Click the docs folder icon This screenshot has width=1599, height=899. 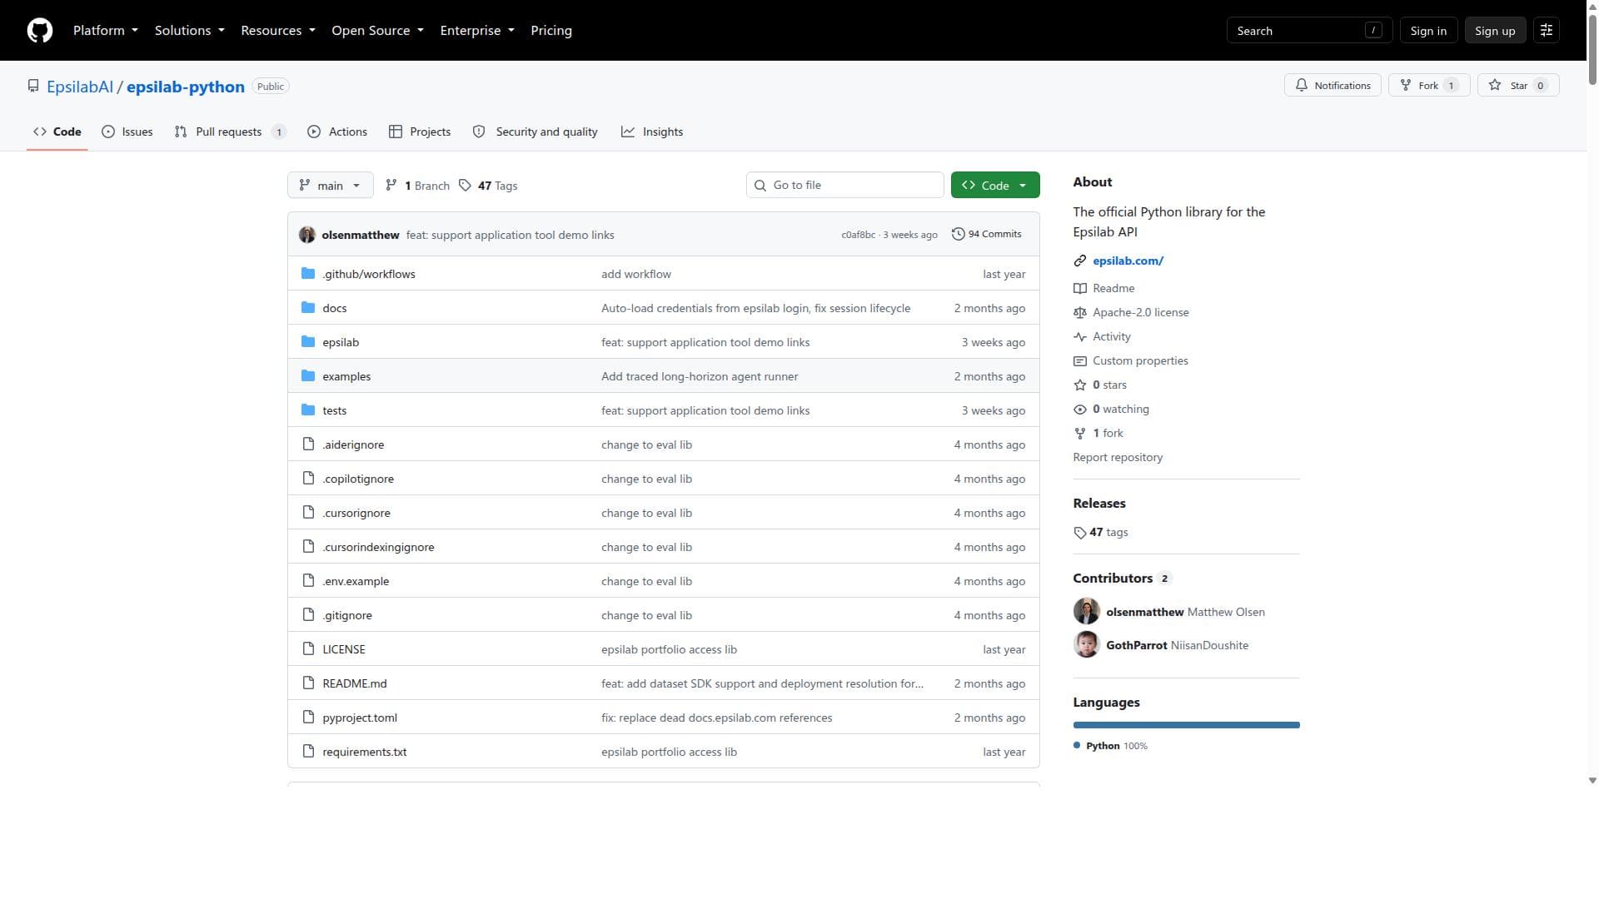pos(308,308)
